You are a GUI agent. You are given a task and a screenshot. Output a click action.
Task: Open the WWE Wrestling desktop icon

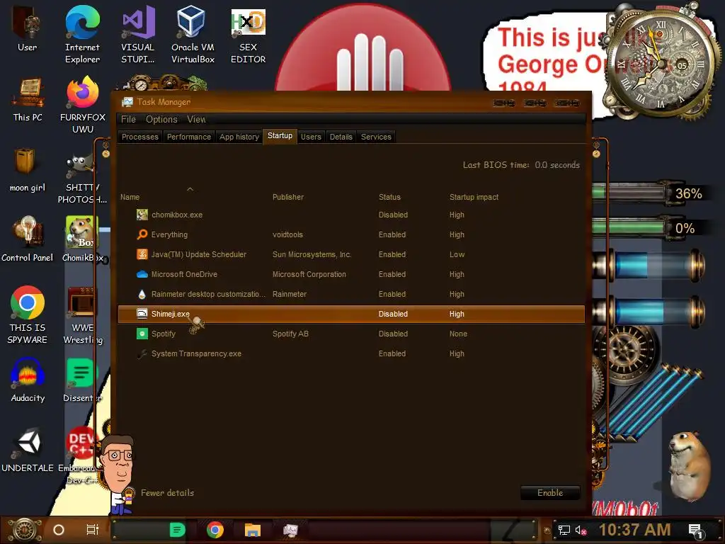(83, 315)
